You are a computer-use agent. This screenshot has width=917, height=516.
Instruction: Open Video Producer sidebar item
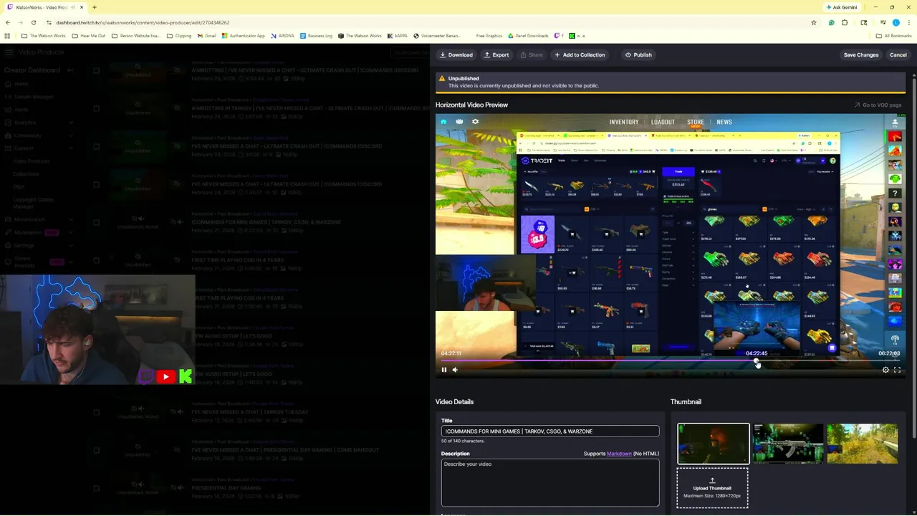click(x=32, y=161)
